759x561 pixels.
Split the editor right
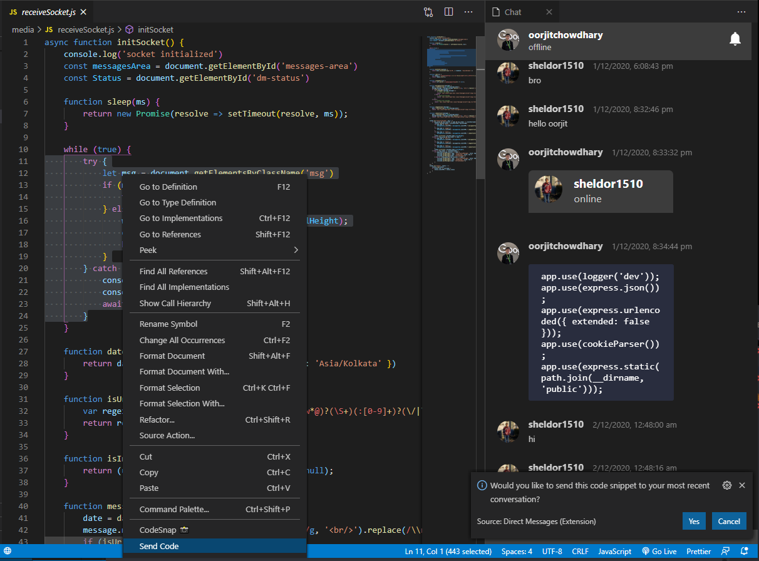tap(448, 12)
